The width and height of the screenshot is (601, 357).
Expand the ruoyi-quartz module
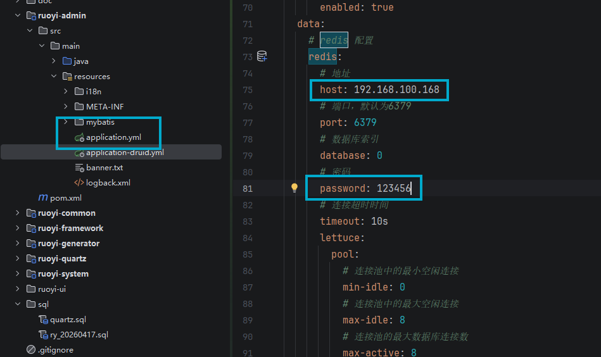click(18, 258)
